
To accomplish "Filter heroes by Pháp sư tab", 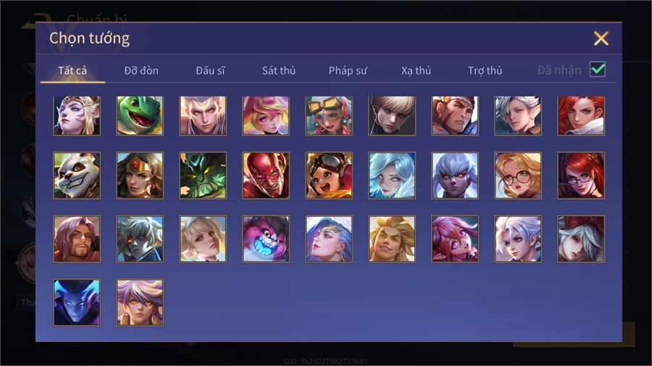I will 348,71.
